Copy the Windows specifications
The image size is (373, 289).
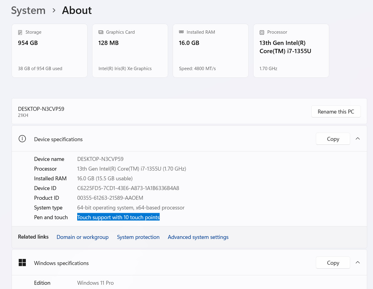click(x=333, y=263)
